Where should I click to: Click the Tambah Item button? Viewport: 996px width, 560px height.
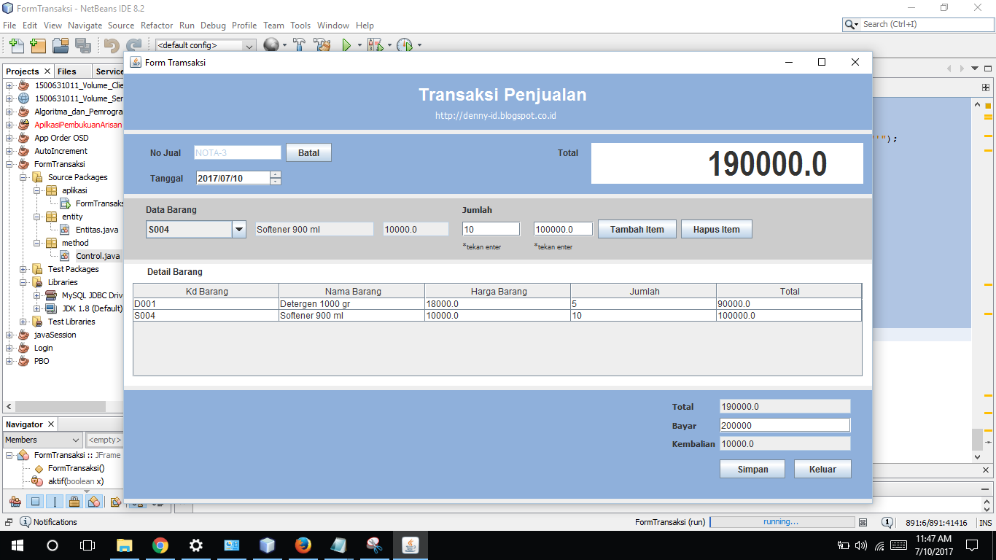637,228
